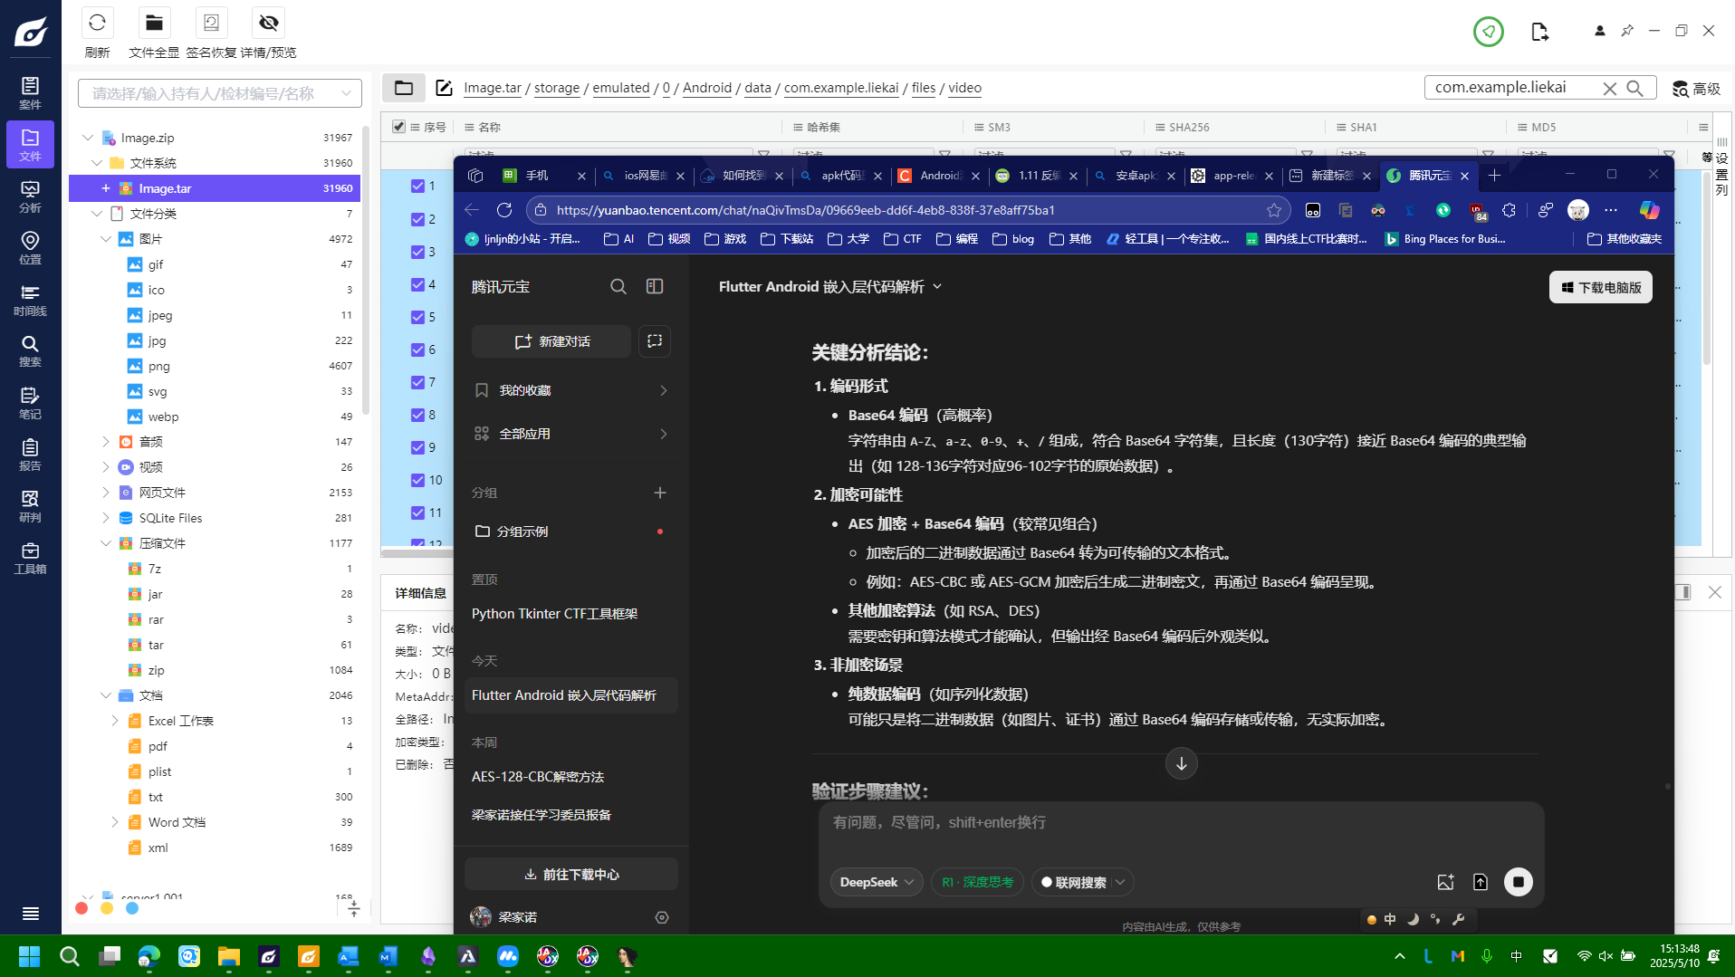The image size is (1735, 977).
Task: Open the 工具箱 (Toolbox) sidebar section
Action: point(30,557)
